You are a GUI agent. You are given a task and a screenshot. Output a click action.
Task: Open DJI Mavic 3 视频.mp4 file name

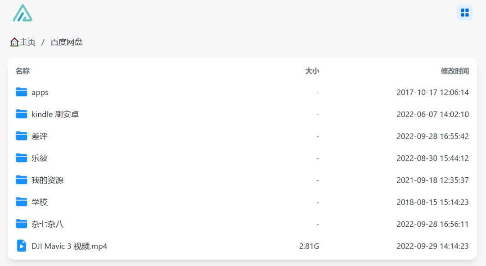click(69, 246)
